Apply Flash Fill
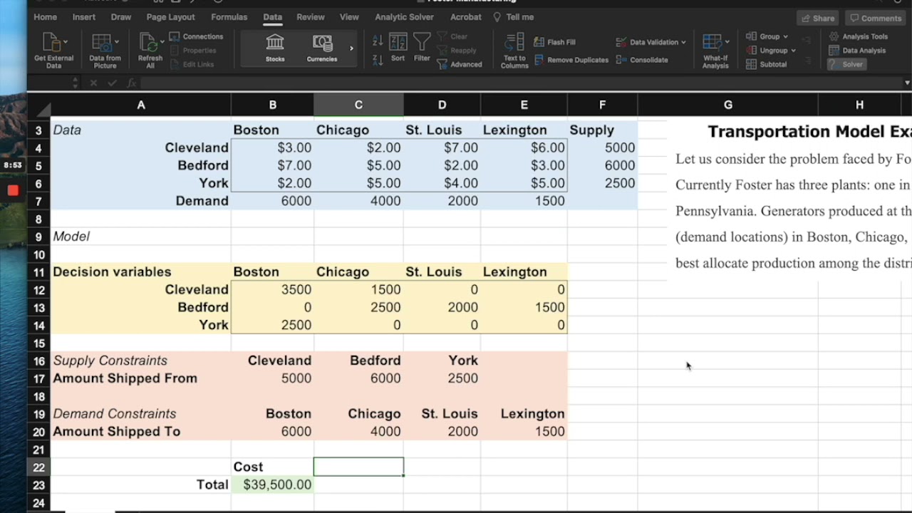 click(x=554, y=42)
